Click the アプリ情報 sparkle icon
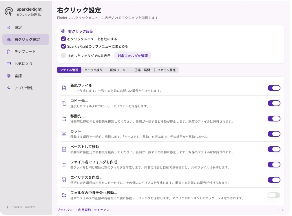Screen dimensions: 292x216 9,88
